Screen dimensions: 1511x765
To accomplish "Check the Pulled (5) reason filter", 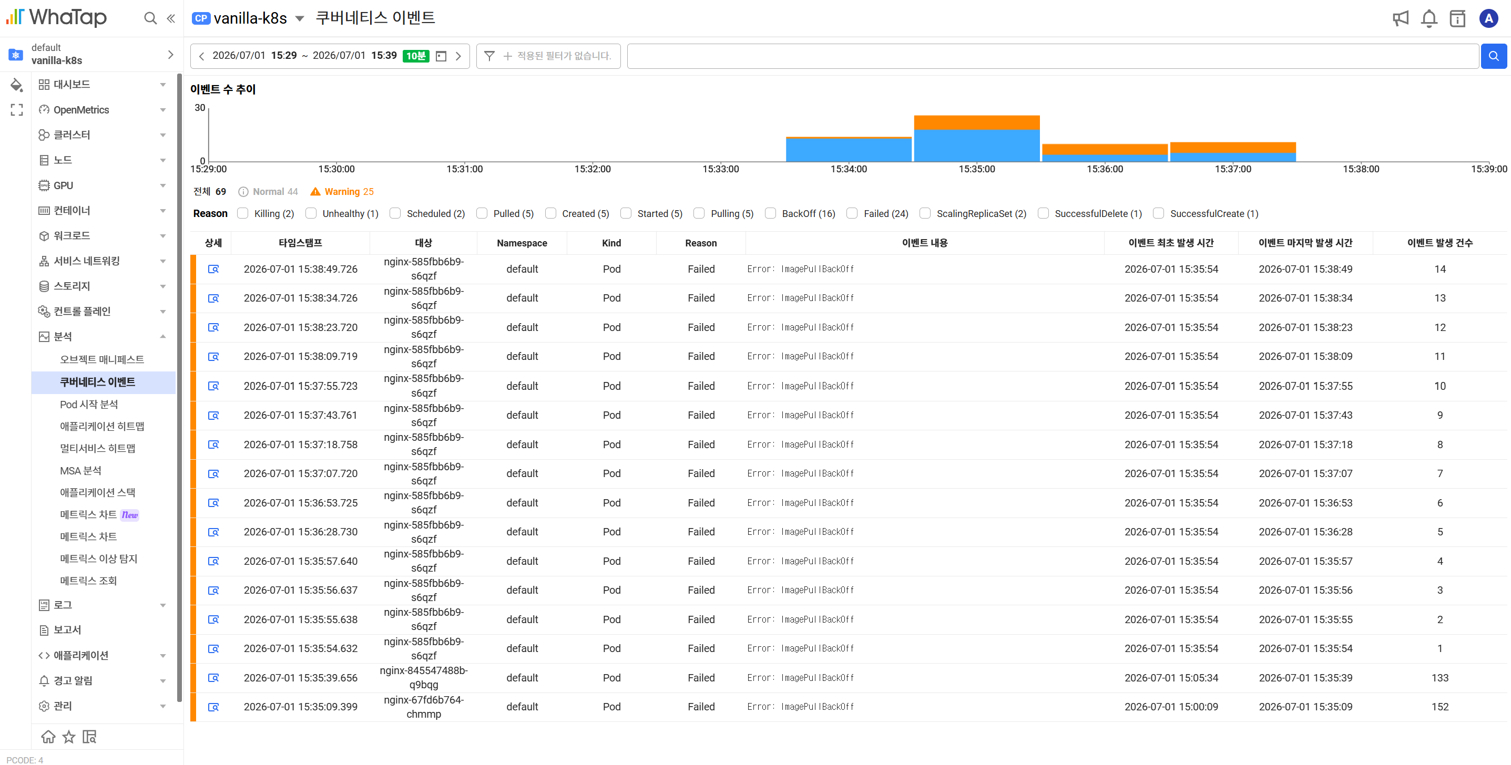I will 482,213.
